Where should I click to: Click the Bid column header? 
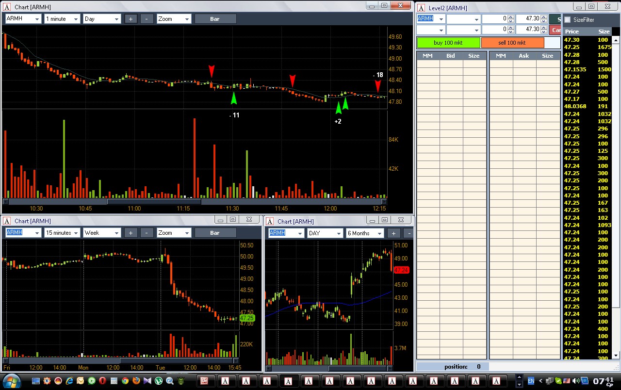click(x=451, y=56)
